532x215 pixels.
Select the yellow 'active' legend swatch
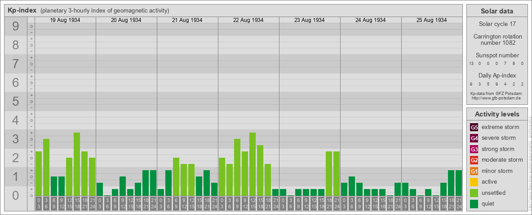pyautogui.click(x=474, y=182)
